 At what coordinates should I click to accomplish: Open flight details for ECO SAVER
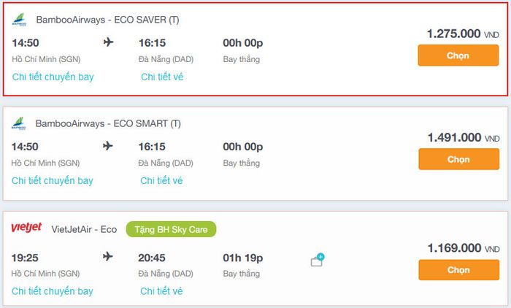(53, 77)
